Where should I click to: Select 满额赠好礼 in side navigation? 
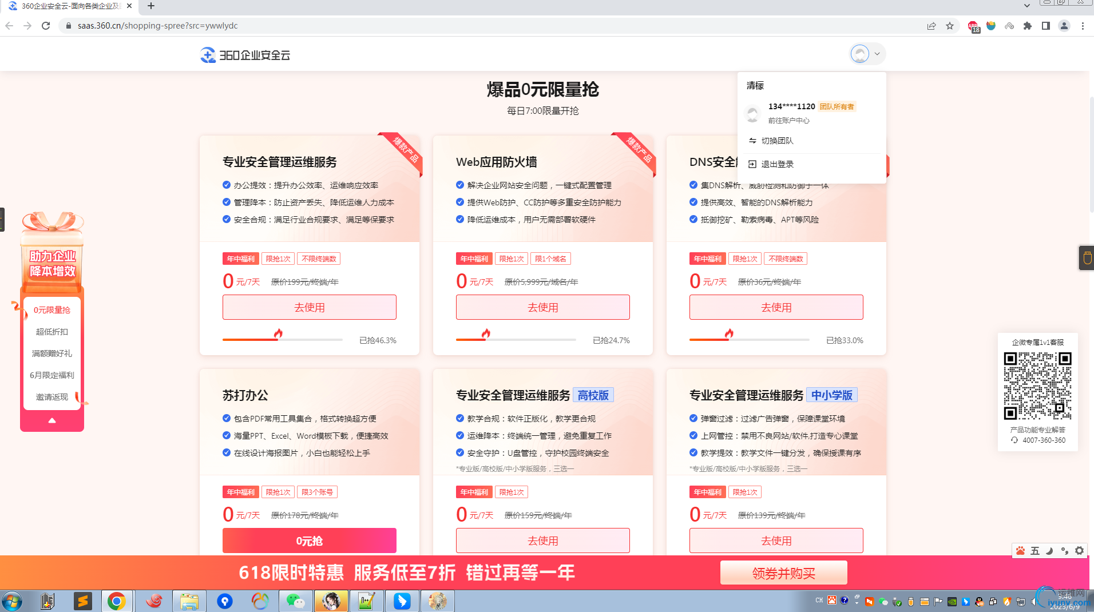pos(51,353)
